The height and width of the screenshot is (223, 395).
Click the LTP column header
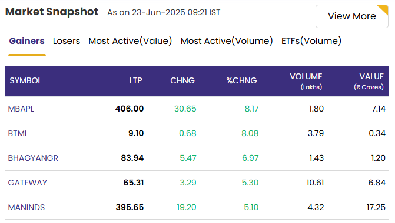(135, 80)
